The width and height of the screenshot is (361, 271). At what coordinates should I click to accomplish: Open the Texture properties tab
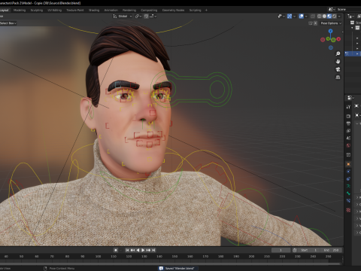348,210
